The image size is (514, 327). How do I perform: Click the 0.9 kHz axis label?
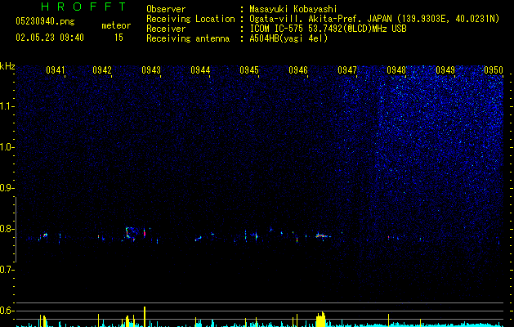[6, 188]
